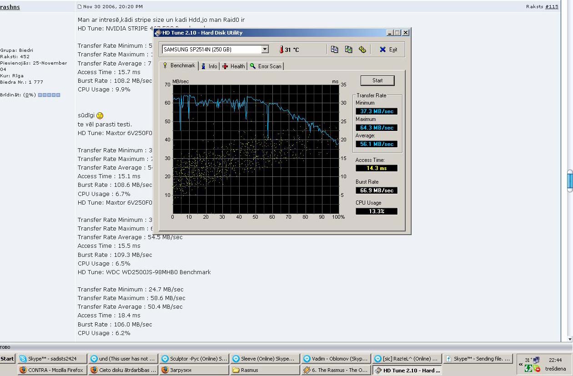Screen dimensions: 573x376
Task: Click 'Transfer Rate Maximum : 58.6 MB/sec' line
Action: tap(131, 298)
